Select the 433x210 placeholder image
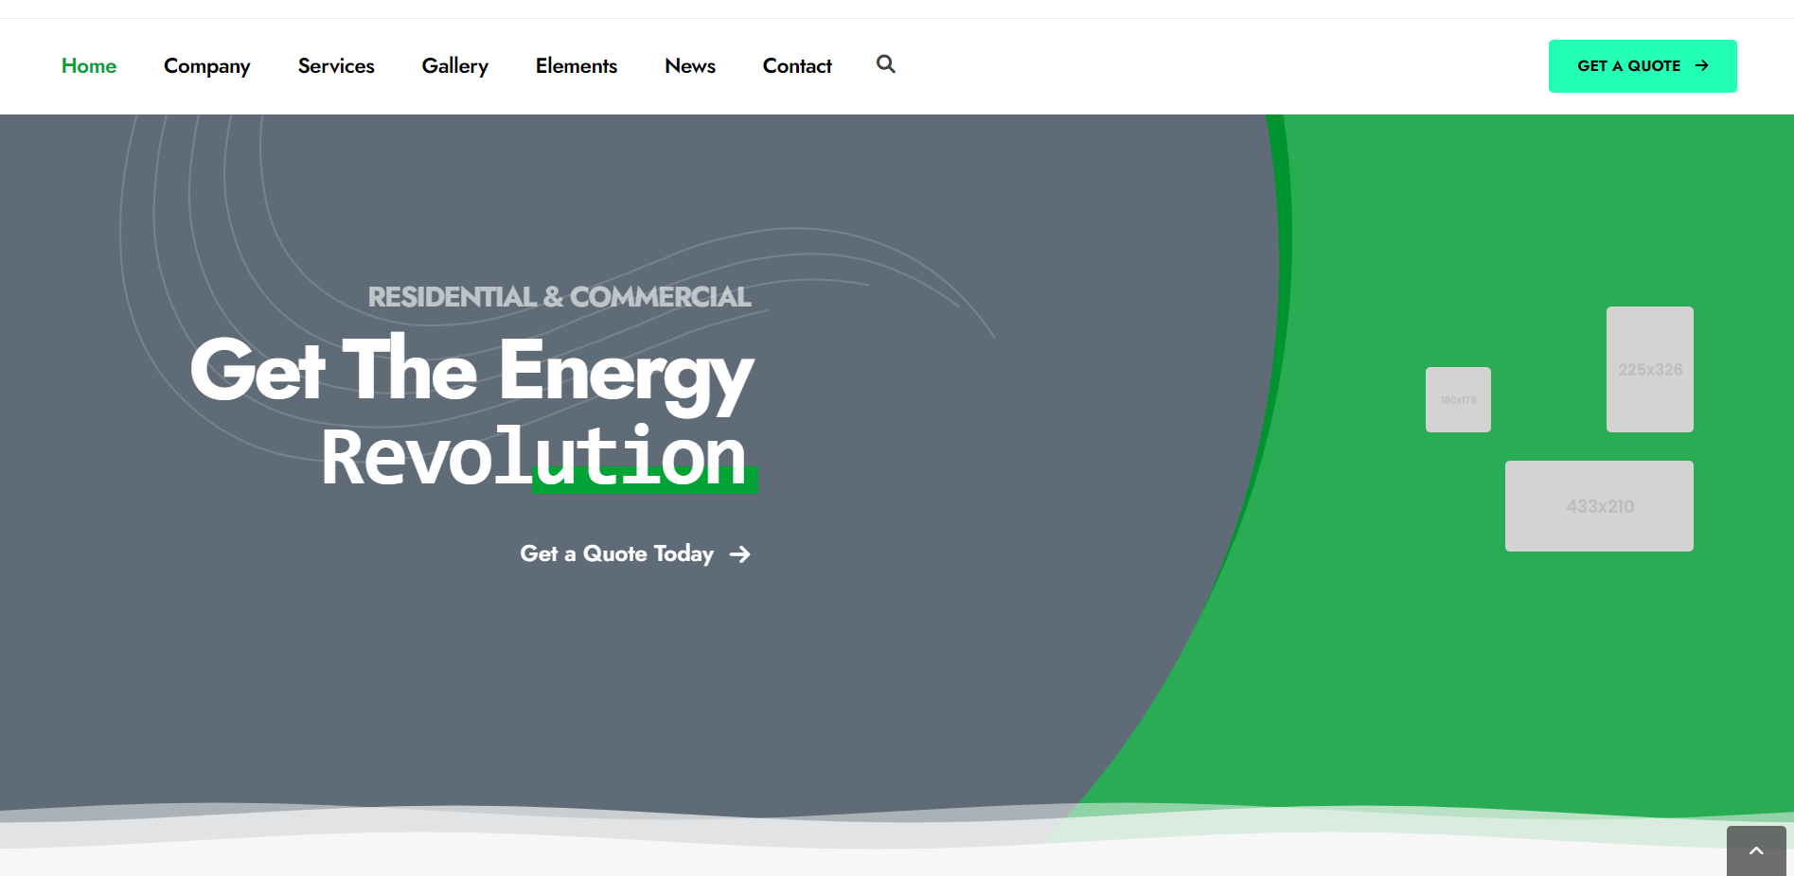The height and width of the screenshot is (876, 1794). (1599, 506)
